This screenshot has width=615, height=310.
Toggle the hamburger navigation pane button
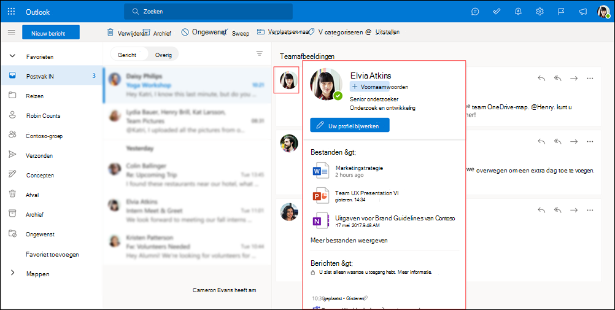pyautogui.click(x=12, y=32)
